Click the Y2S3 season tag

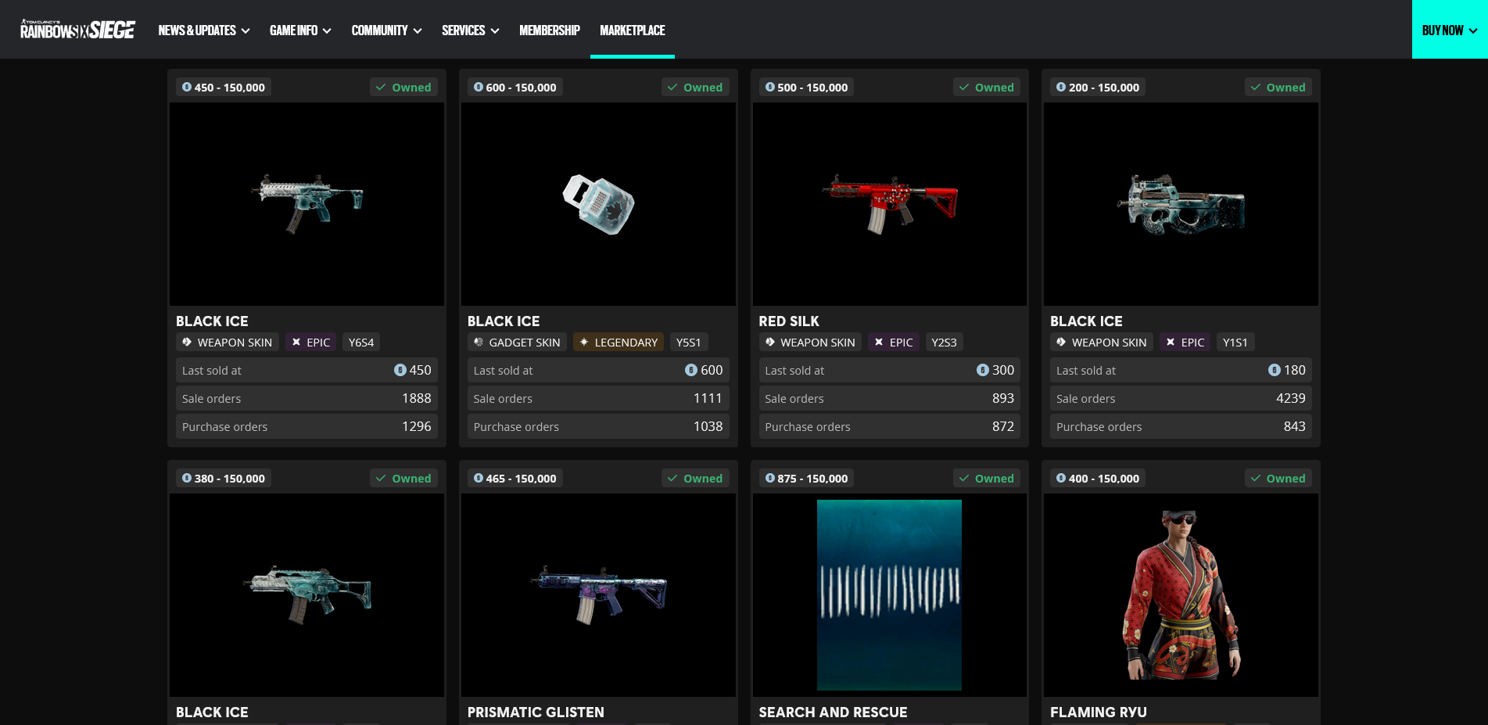945,342
